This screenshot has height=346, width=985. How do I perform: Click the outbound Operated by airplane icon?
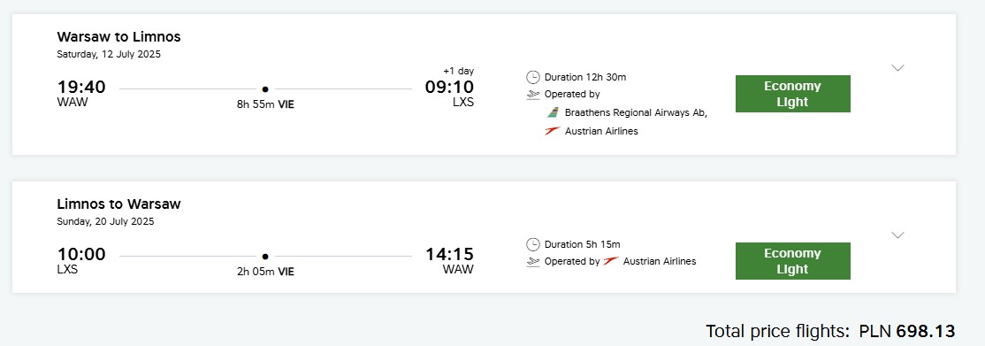click(532, 95)
